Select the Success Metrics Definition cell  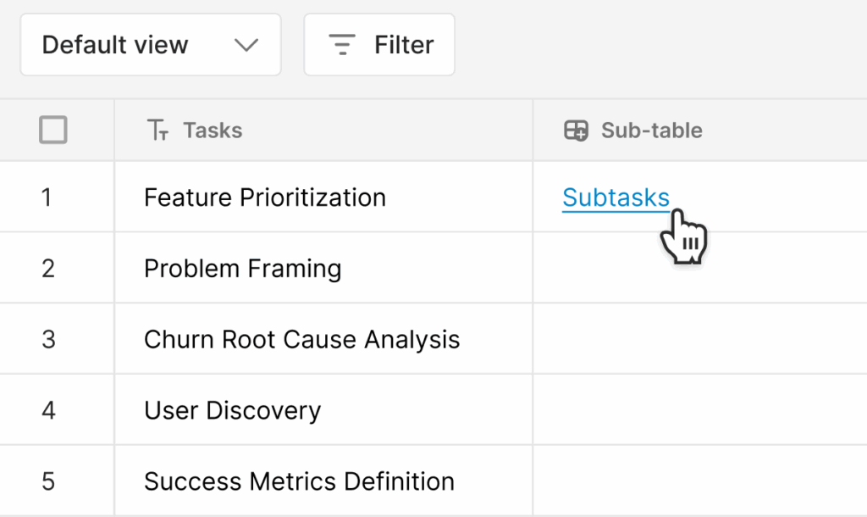pyautogui.click(x=299, y=481)
